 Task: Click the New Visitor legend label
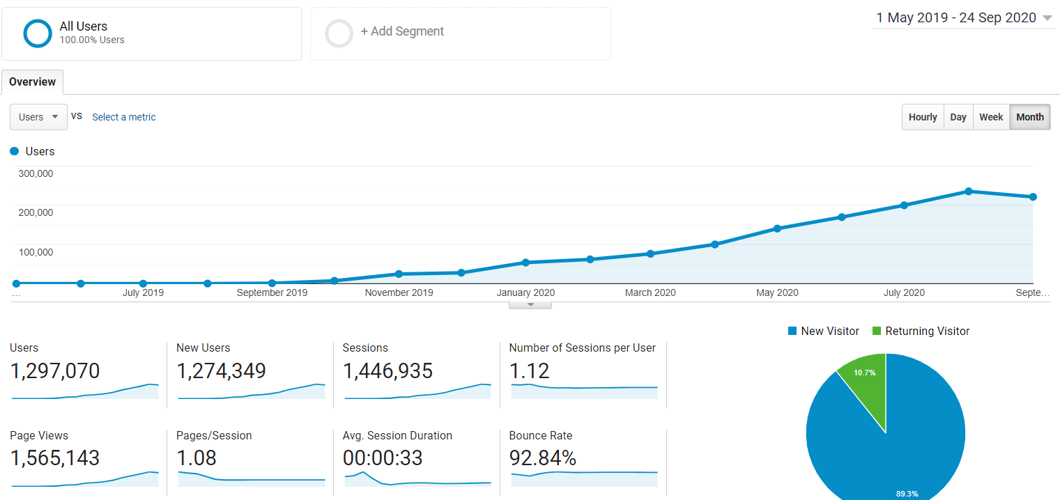(x=830, y=331)
